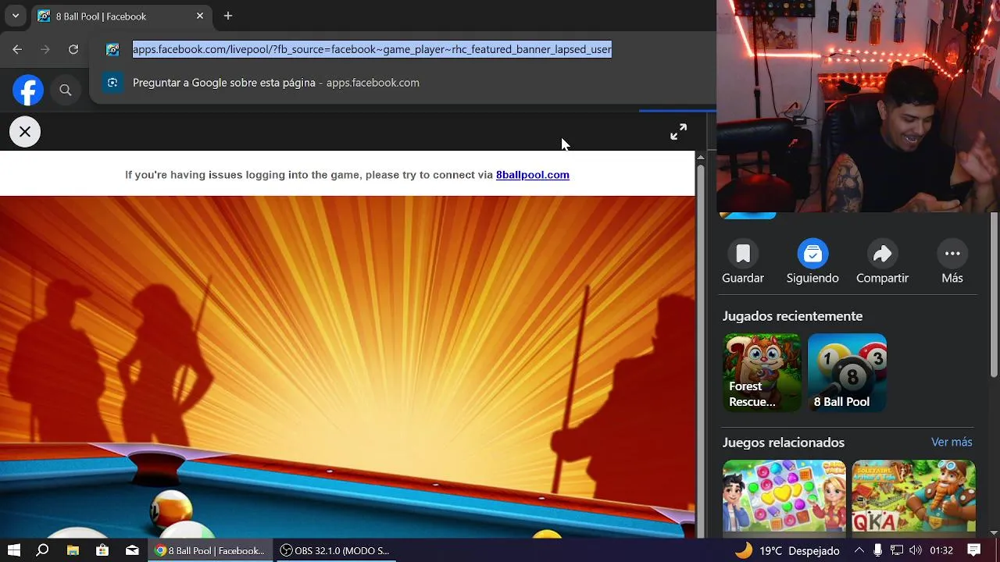The image size is (1000, 562).
Task: Switch to the Chrome 8 Ball Pool taskbar window
Action: (x=211, y=550)
